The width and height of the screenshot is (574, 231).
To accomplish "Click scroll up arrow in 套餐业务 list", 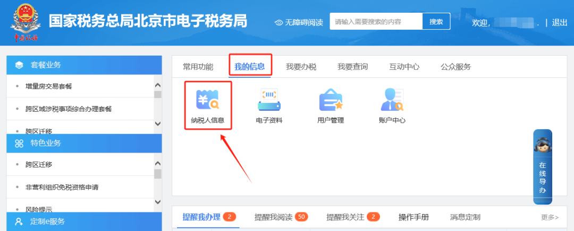I will pyautogui.click(x=158, y=85).
